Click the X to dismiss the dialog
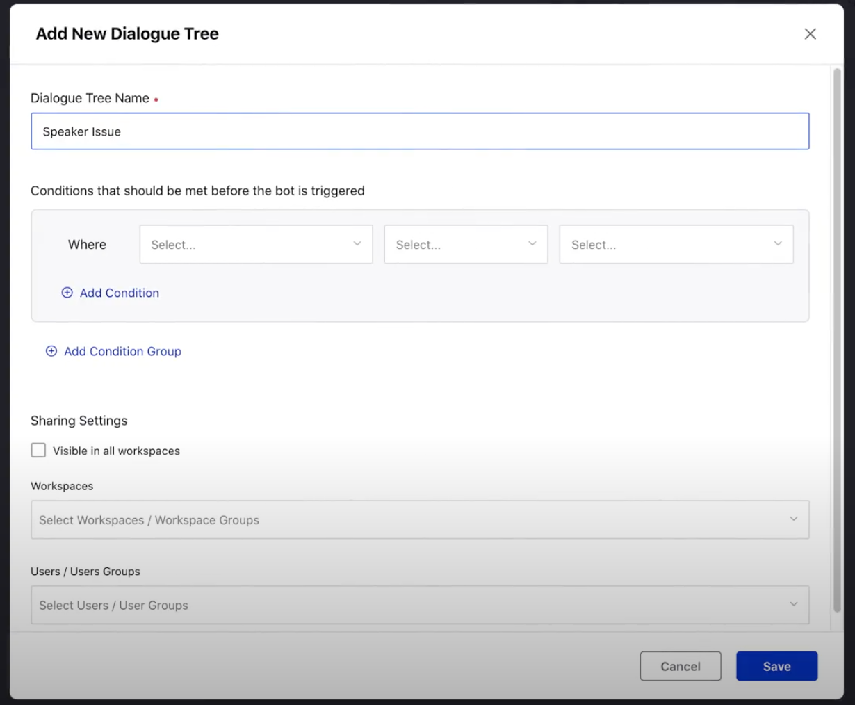This screenshot has width=855, height=705. (810, 33)
